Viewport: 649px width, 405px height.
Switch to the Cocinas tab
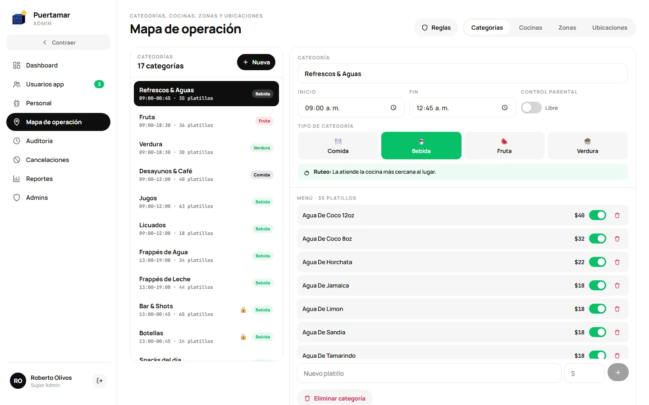[x=530, y=28]
